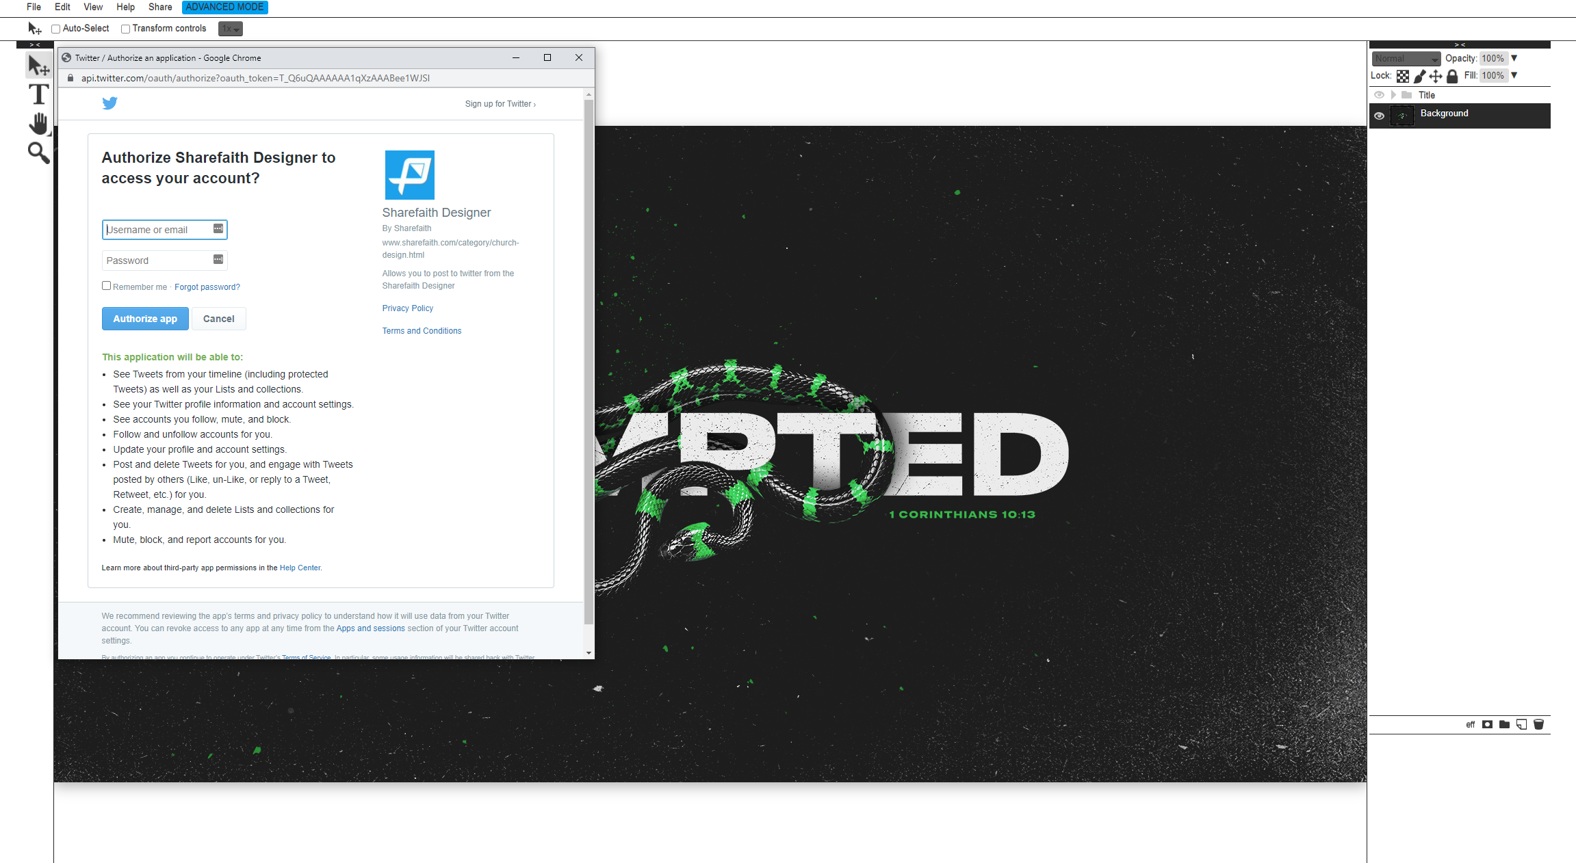This screenshot has height=863, width=1576.
Task: Create a new folder in layers panel
Action: pyautogui.click(x=1504, y=724)
